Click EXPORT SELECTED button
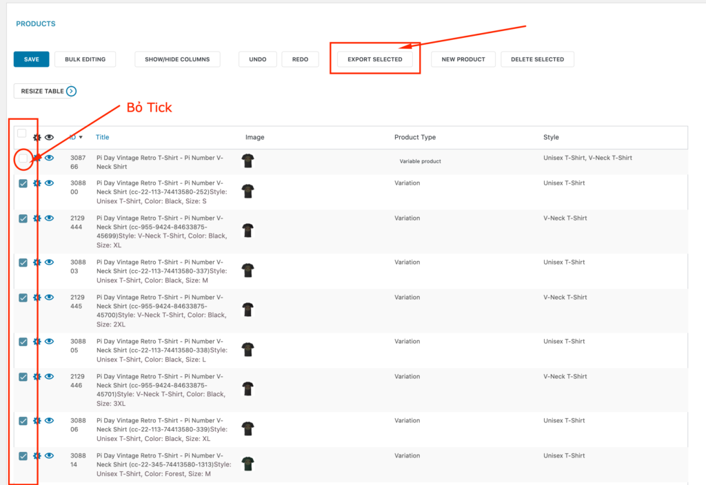The image size is (706, 485). 374,59
